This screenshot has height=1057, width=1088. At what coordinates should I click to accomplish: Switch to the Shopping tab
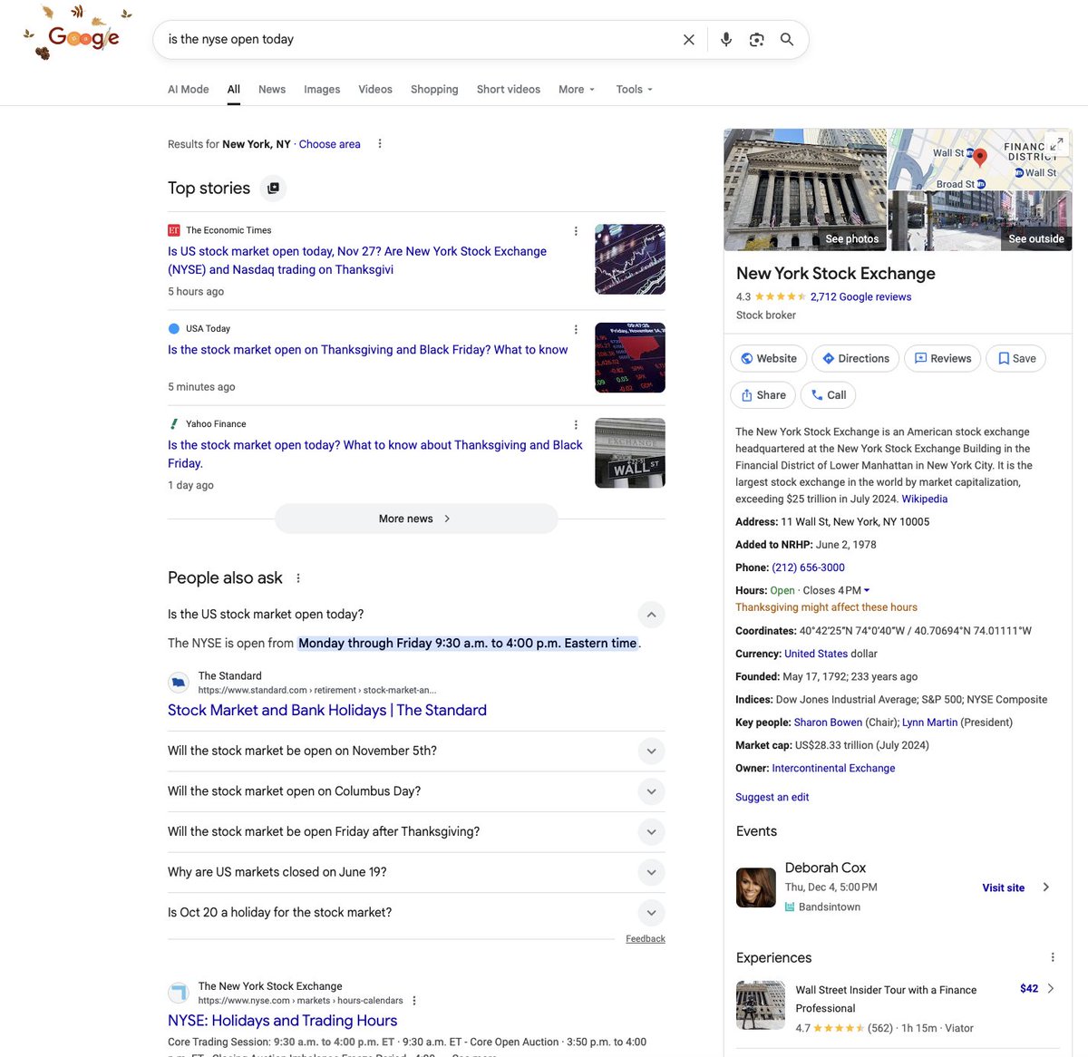434,89
